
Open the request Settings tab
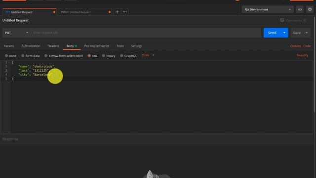click(137, 46)
